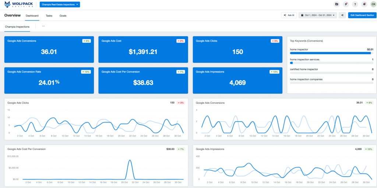Viewport: 377px width, 188px height.
Task: Open the notifications bell icon
Action: [x=364, y=4]
